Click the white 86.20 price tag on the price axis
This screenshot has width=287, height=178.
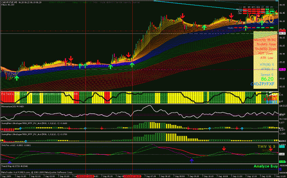coord(282,33)
